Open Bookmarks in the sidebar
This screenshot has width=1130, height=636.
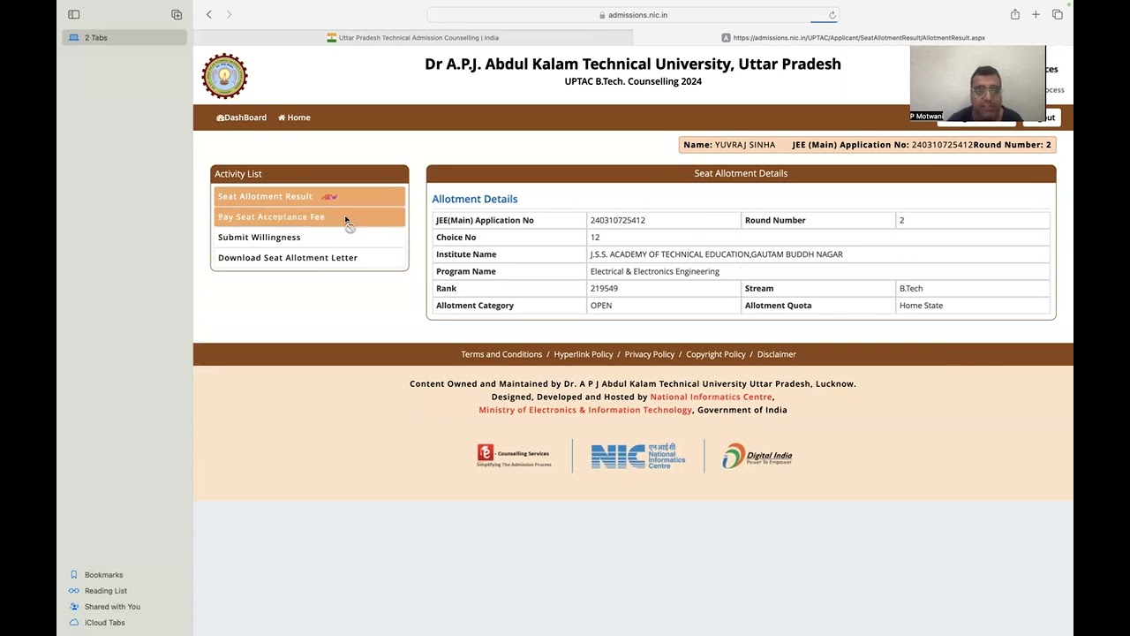click(x=103, y=575)
